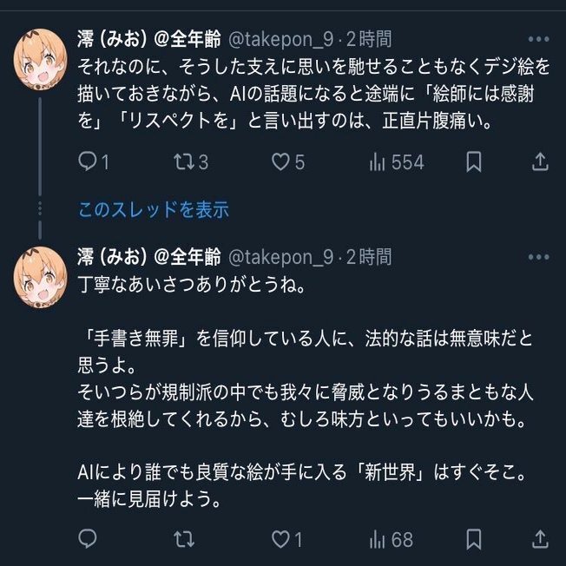Share the first tweet
Image resolution: width=566 pixels, height=566 pixels.
539,162
